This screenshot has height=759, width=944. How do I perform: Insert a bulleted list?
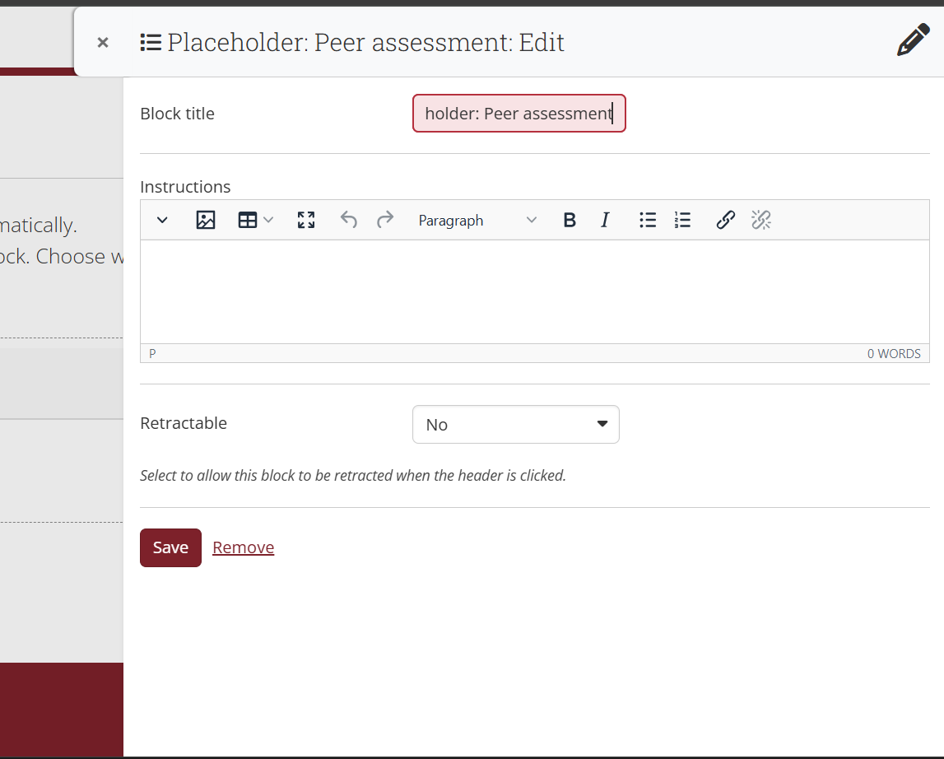pos(648,220)
